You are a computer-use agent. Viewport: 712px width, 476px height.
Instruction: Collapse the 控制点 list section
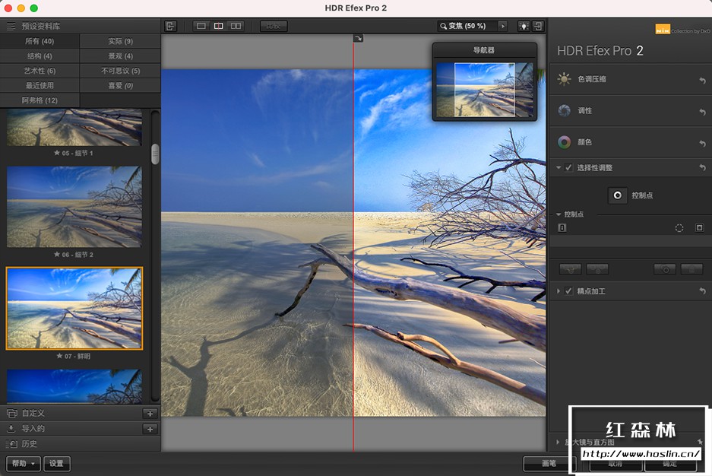[559, 214]
